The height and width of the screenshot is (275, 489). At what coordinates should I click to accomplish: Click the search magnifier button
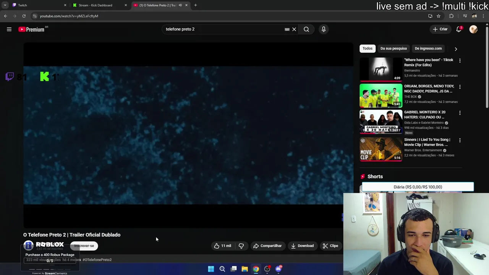[306, 29]
